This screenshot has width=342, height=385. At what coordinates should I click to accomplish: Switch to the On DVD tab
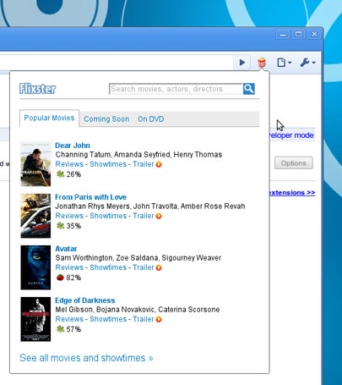[151, 119]
